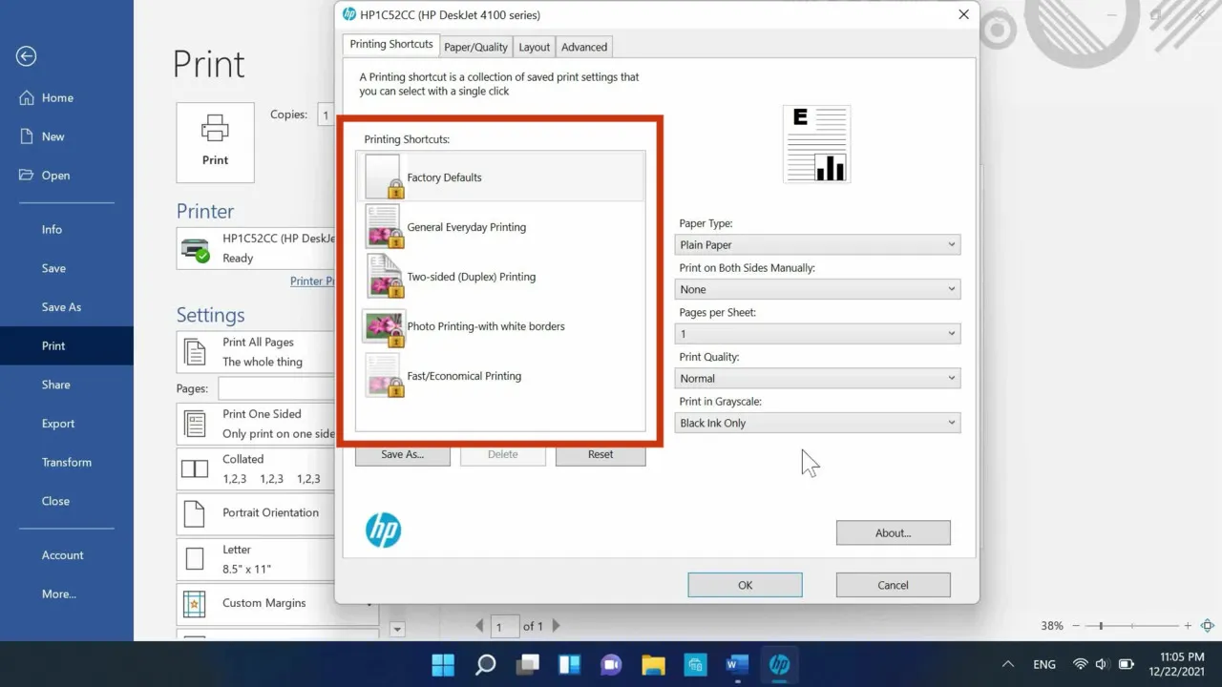Select the General Everyday Printing shortcut

point(467,227)
